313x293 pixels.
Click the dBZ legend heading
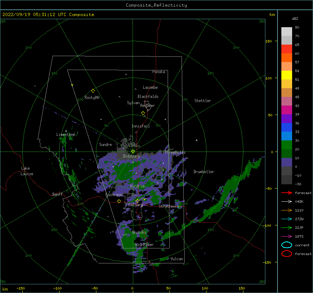(295, 18)
